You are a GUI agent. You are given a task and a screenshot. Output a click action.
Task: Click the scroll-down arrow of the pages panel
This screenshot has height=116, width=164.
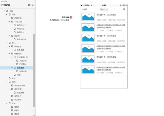point(34,115)
